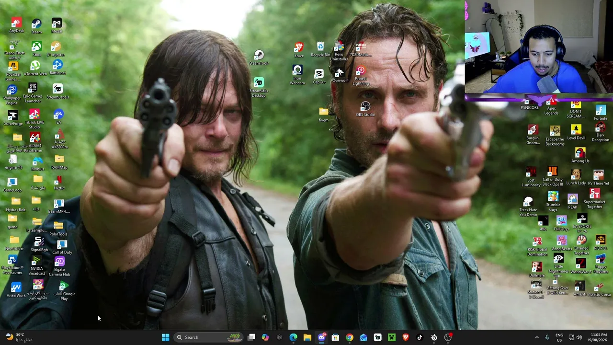Viewport: 613px width, 345px height.
Task: Select the AIDA64 Extreme shortcut
Action: pos(35,142)
